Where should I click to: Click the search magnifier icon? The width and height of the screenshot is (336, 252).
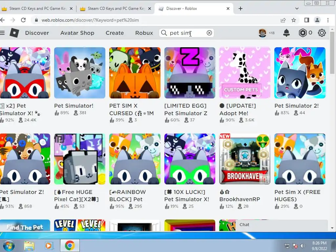[164, 33]
